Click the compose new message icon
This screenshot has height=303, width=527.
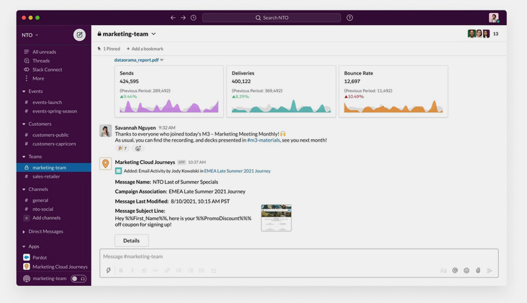[80, 35]
